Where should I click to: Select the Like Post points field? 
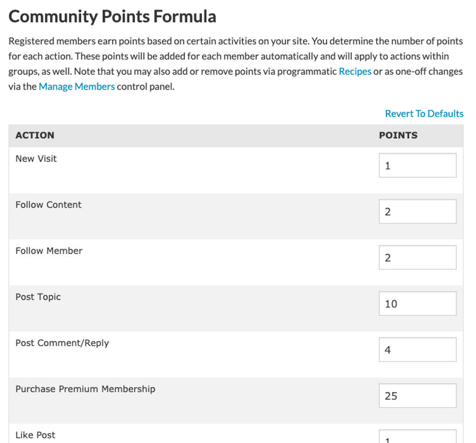tap(417, 438)
